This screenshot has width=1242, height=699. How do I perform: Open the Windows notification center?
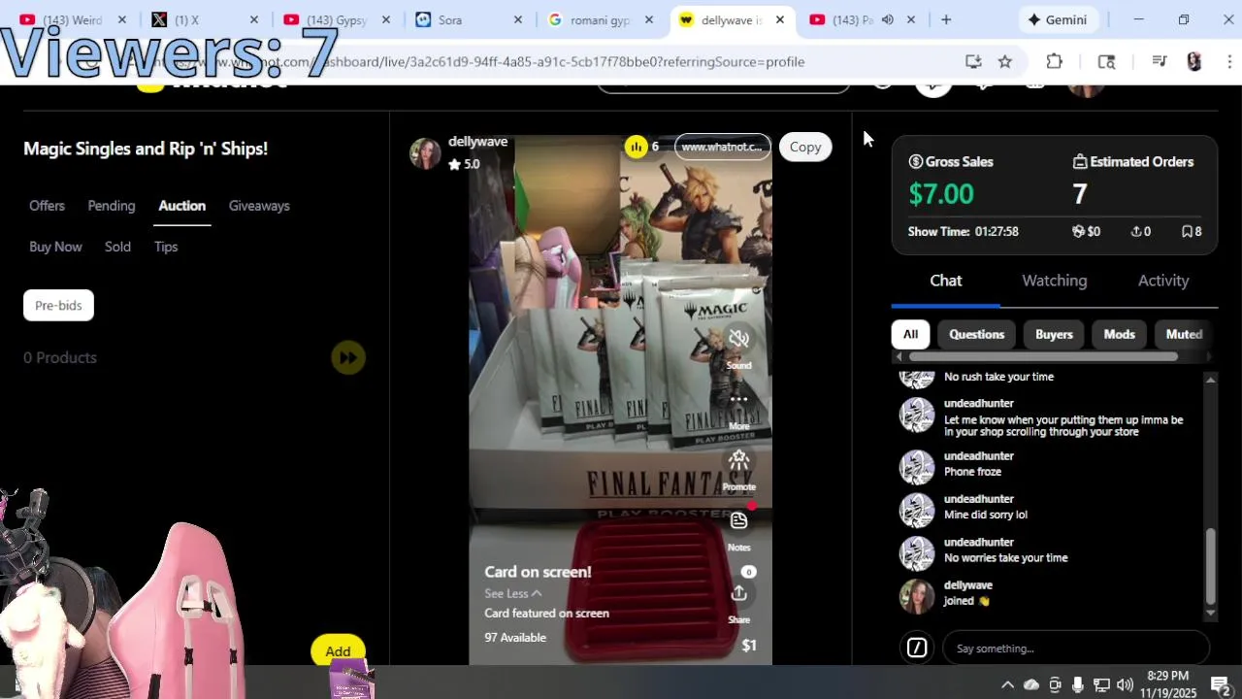click(1220, 685)
